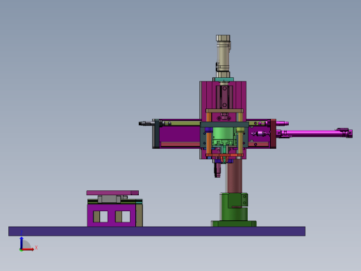The height and width of the screenshot is (271, 361).
Task: Click the red X axis of the triad
Action: pos(28,249)
